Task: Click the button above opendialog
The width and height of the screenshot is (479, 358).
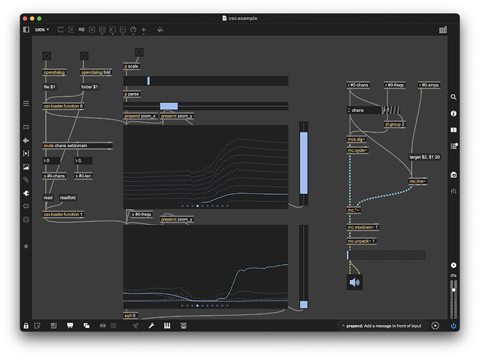Action: 47,56
